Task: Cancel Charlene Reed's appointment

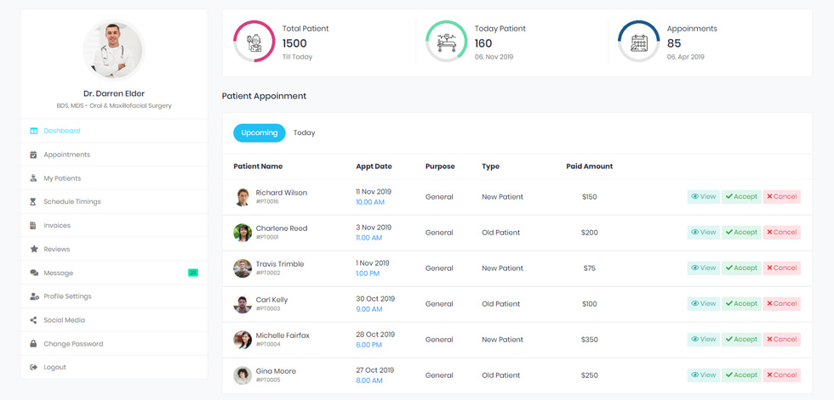Action: tap(782, 233)
